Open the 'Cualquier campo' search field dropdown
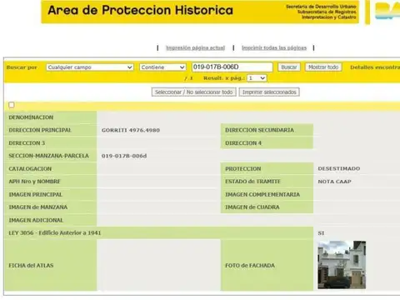The image size is (400, 300). point(90,67)
